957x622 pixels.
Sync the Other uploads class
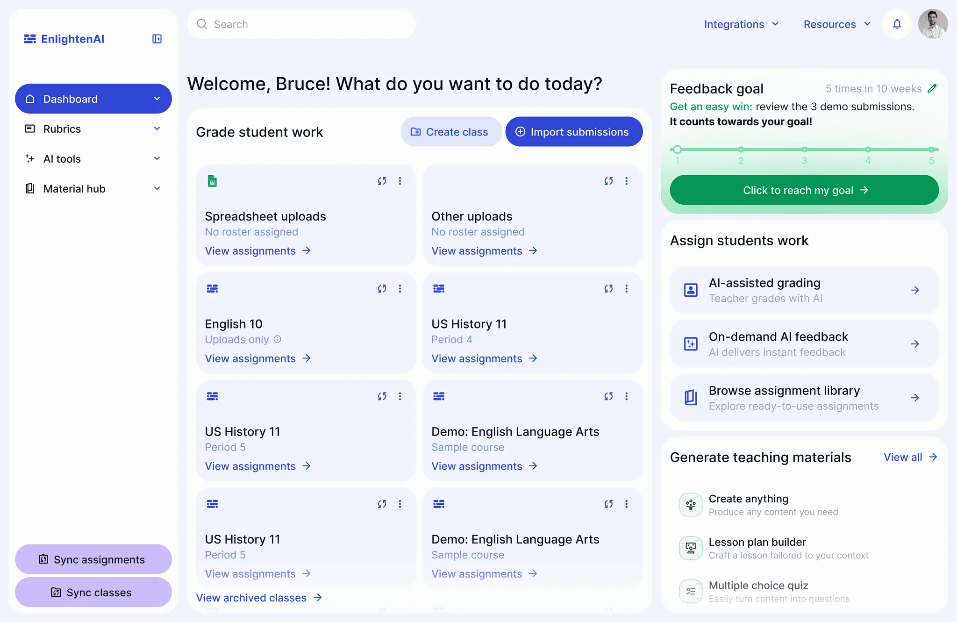(608, 181)
